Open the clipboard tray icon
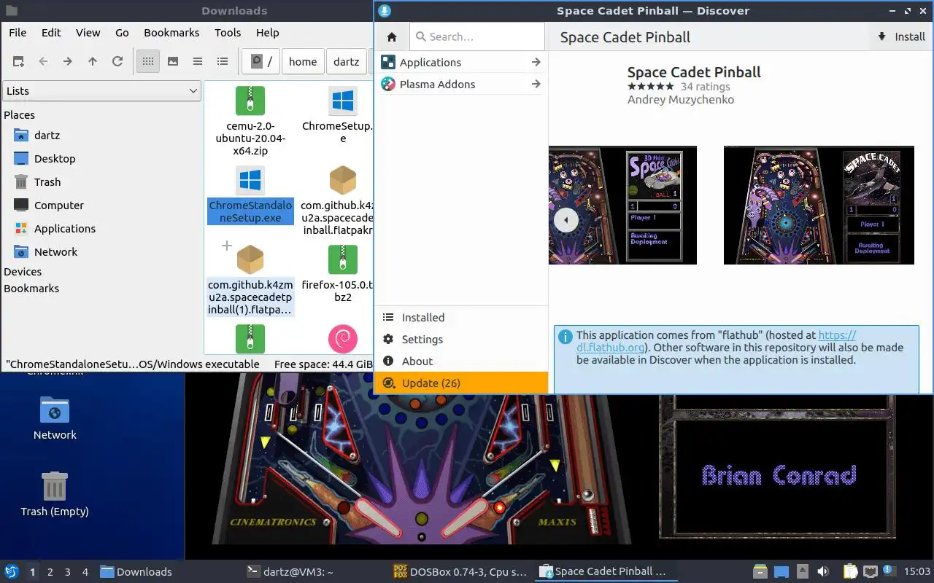This screenshot has height=583, width=934. [850, 572]
